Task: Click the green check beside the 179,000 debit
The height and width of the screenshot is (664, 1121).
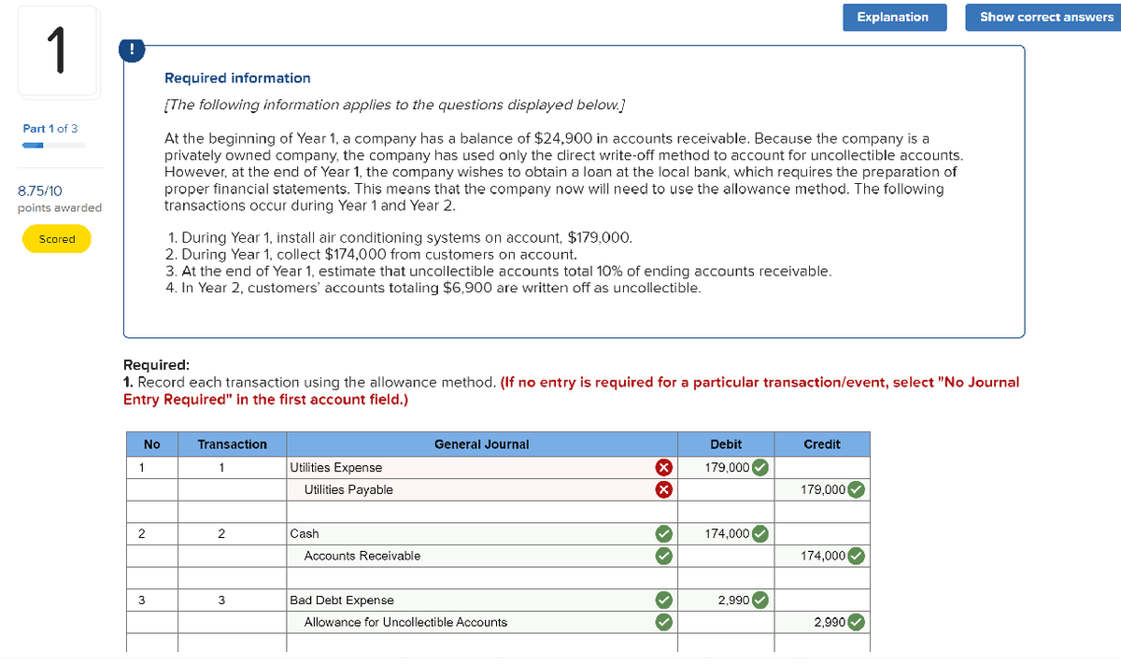Action: 760,468
